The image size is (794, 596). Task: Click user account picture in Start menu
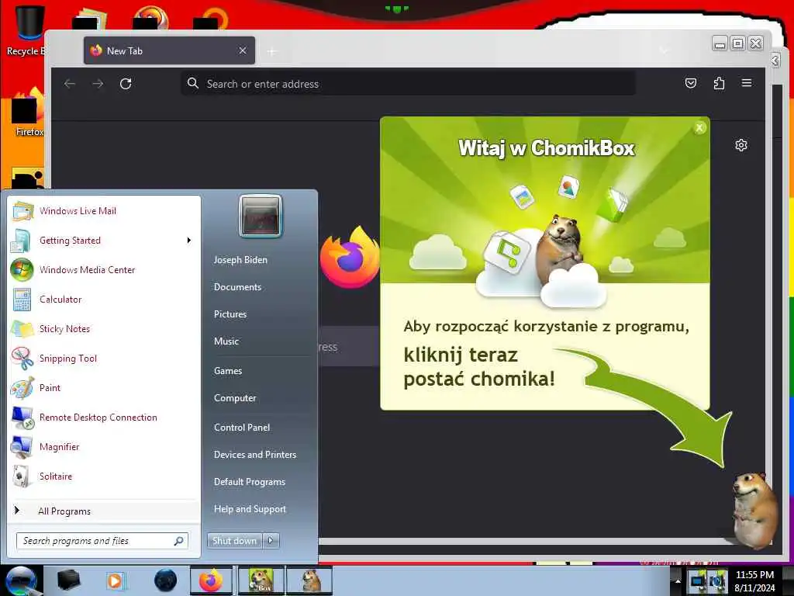(261, 216)
